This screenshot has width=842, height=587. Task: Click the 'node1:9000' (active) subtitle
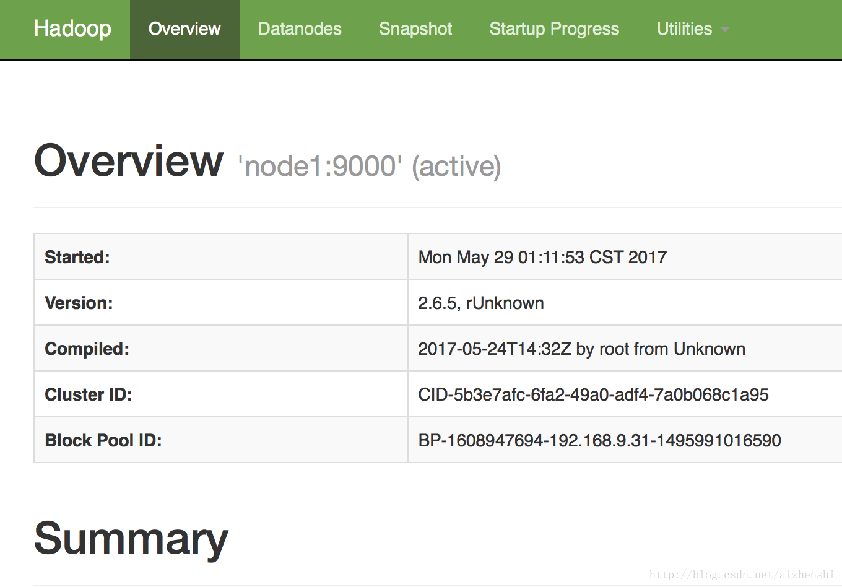click(370, 166)
